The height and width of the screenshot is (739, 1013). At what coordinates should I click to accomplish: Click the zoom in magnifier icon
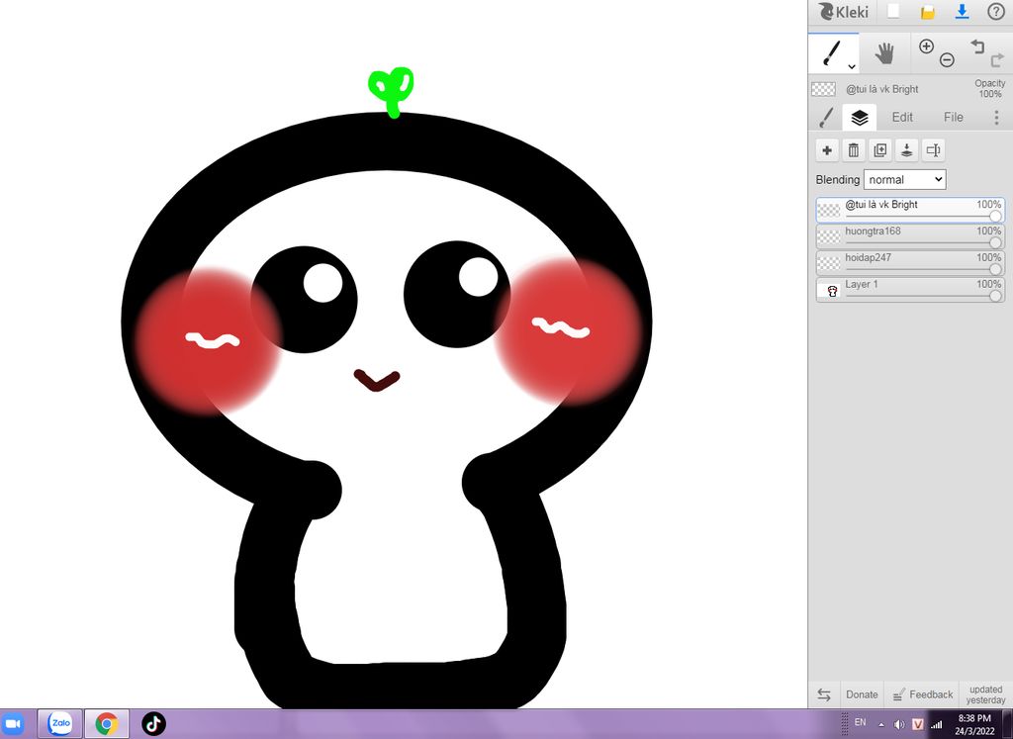click(926, 46)
